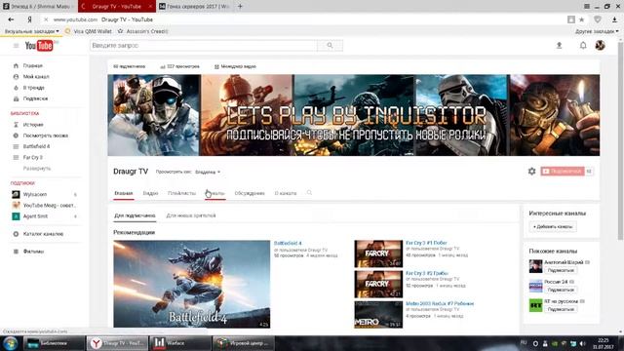This screenshot has height=351, width=624.
Task: Open the Metro video thumbnail
Action: click(x=378, y=314)
